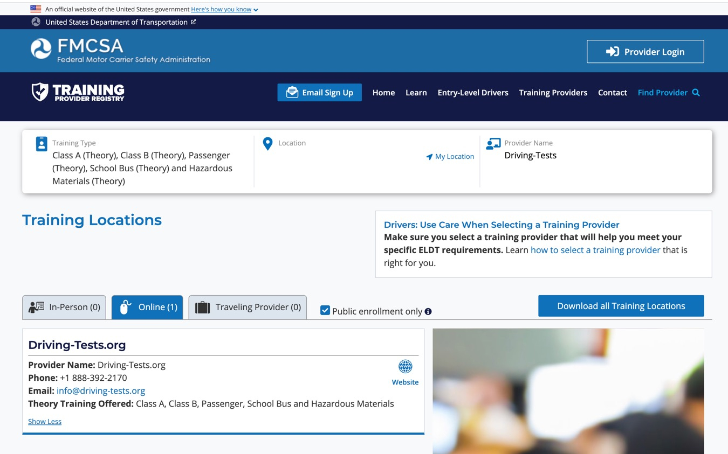Click the Find Provider magnifier icon
The image size is (728, 454).
(696, 93)
